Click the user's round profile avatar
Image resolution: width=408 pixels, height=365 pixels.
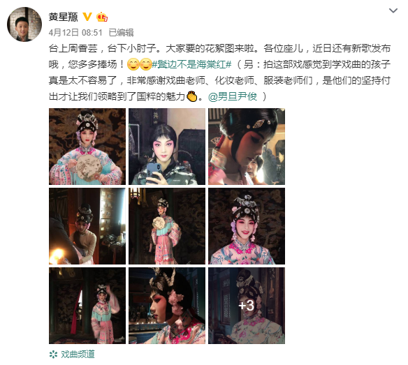click(x=24, y=24)
